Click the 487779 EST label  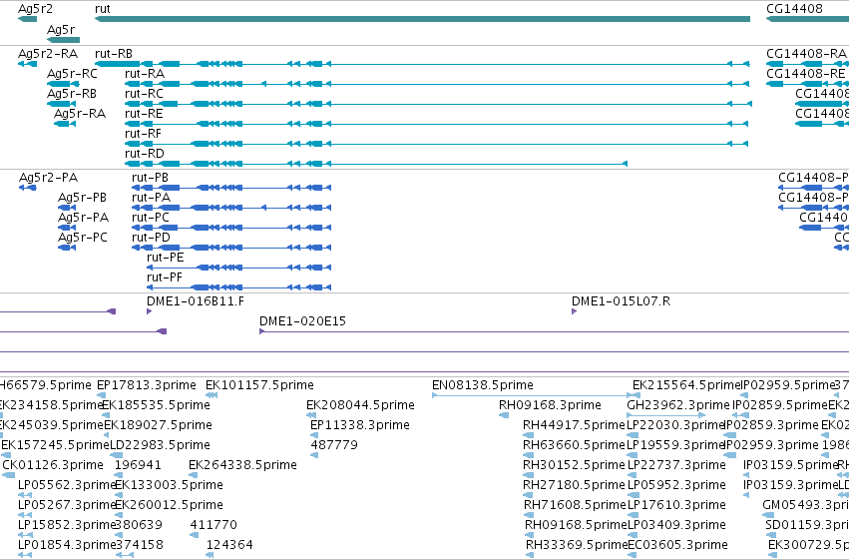tap(334, 446)
